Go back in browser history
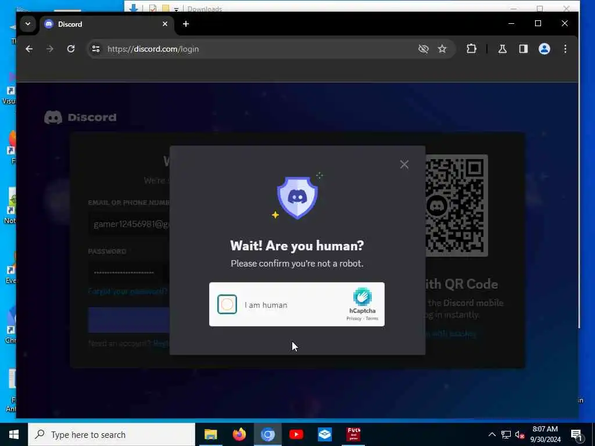 tap(29, 49)
